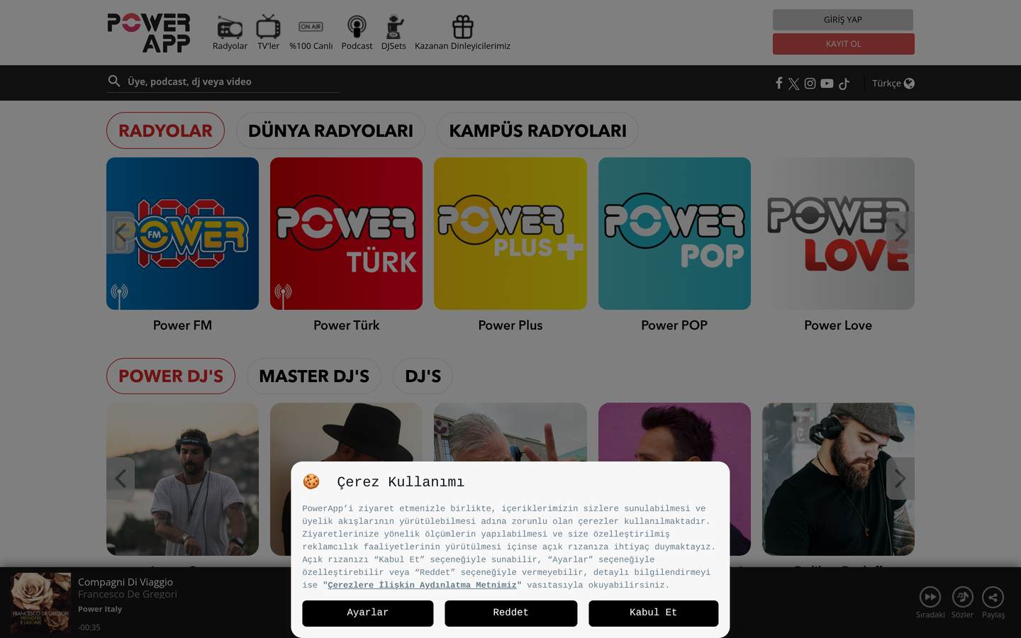Select the POWER DJ'S tab
The image size is (1021, 638).
click(x=171, y=376)
